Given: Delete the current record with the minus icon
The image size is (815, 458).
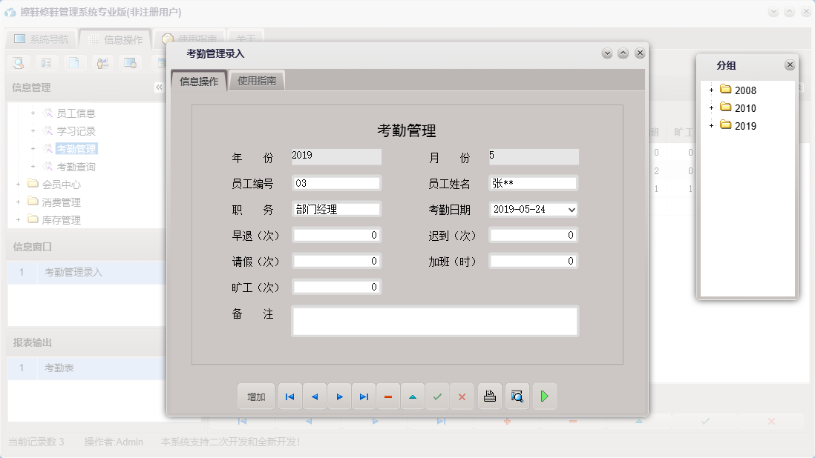Looking at the screenshot, I should click(x=388, y=396).
